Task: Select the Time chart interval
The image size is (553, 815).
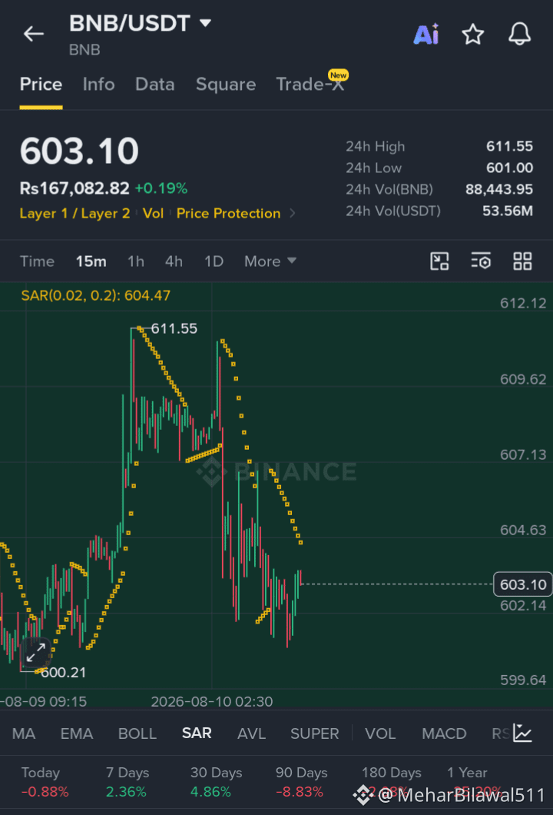Action: pyautogui.click(x=37, y=261)
